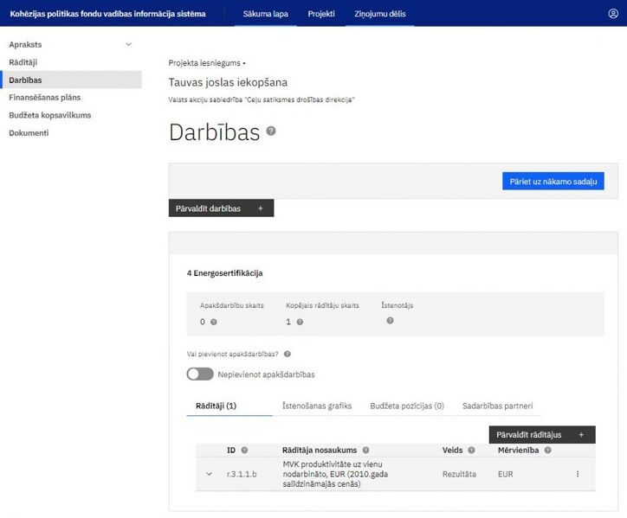Click Pārvaldīt rādītājus button
The image size is (627, 518).
pyautogui.click(x=541, y=435)
